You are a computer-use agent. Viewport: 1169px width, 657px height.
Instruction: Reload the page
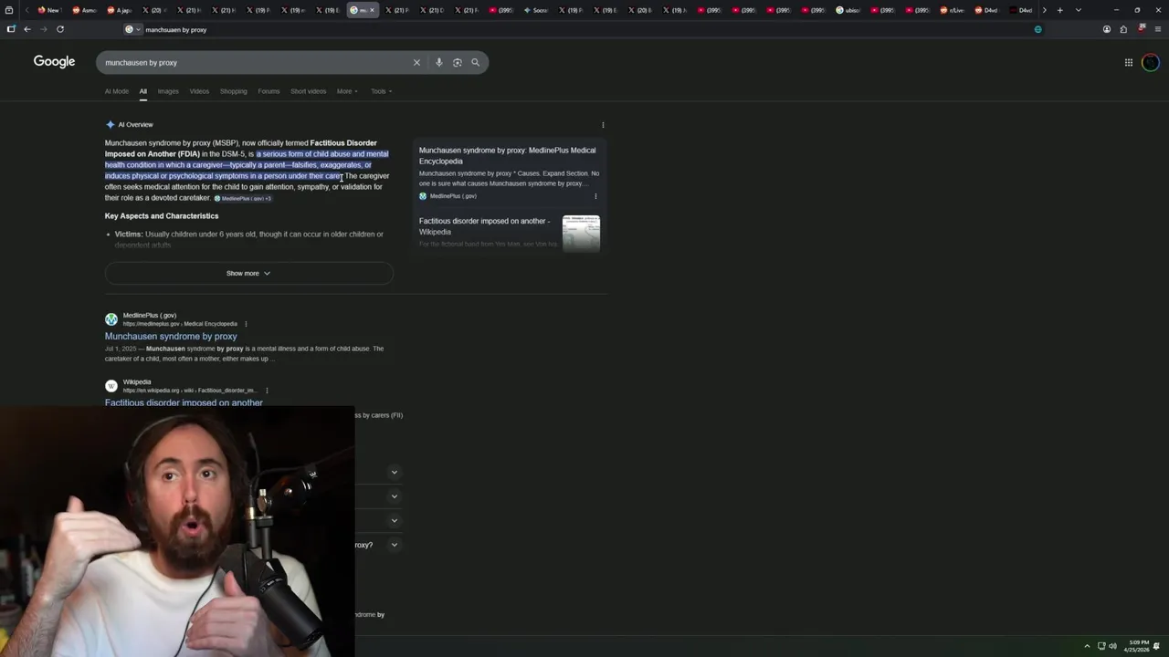(x=60, y=29)
